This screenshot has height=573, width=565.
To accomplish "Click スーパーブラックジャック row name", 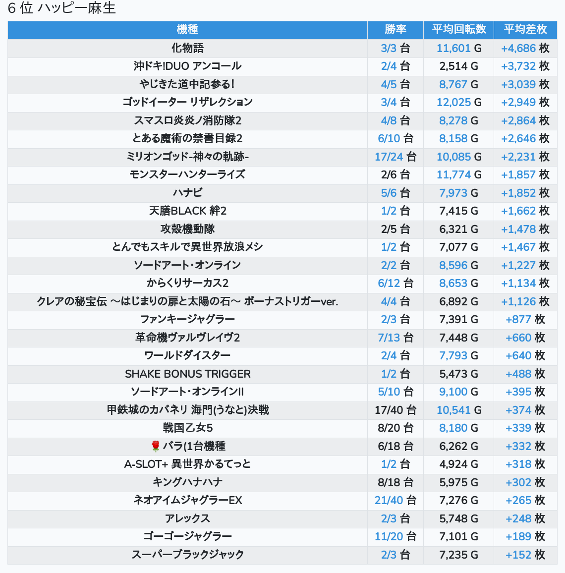I will [x=187, y=555].
